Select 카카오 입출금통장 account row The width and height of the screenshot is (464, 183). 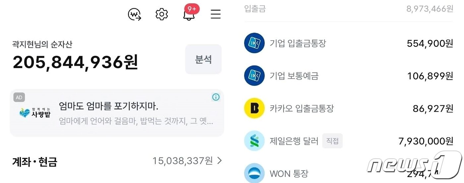[x=349, y=108]
